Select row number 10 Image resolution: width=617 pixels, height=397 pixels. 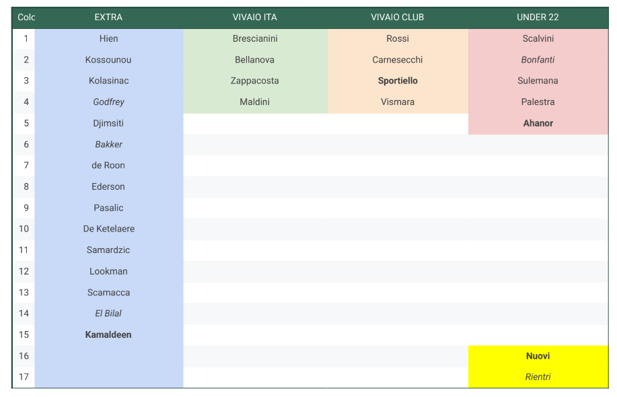[24, 229]
